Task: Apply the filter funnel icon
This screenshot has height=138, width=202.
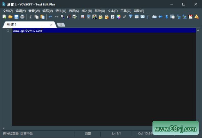Action: 130,17
